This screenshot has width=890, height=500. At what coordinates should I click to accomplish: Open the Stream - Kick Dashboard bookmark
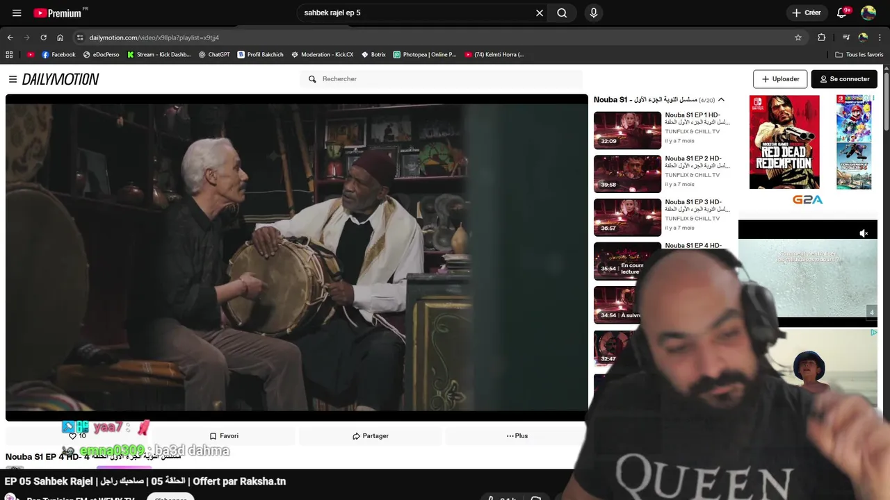[159, 54]
